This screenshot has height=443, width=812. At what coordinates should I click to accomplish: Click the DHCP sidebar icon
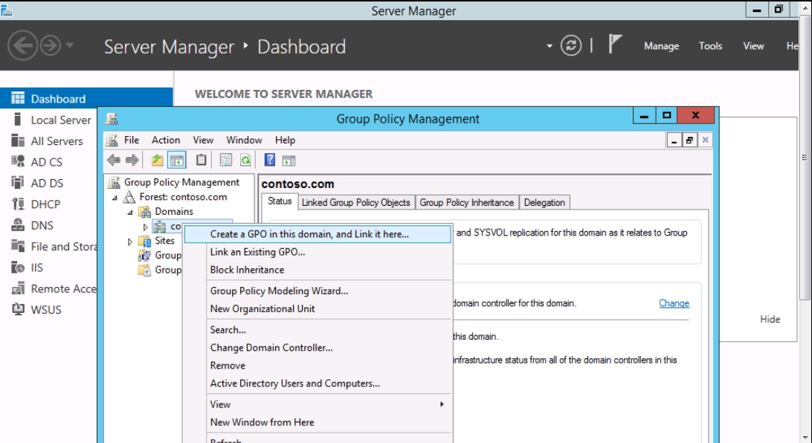18,204
